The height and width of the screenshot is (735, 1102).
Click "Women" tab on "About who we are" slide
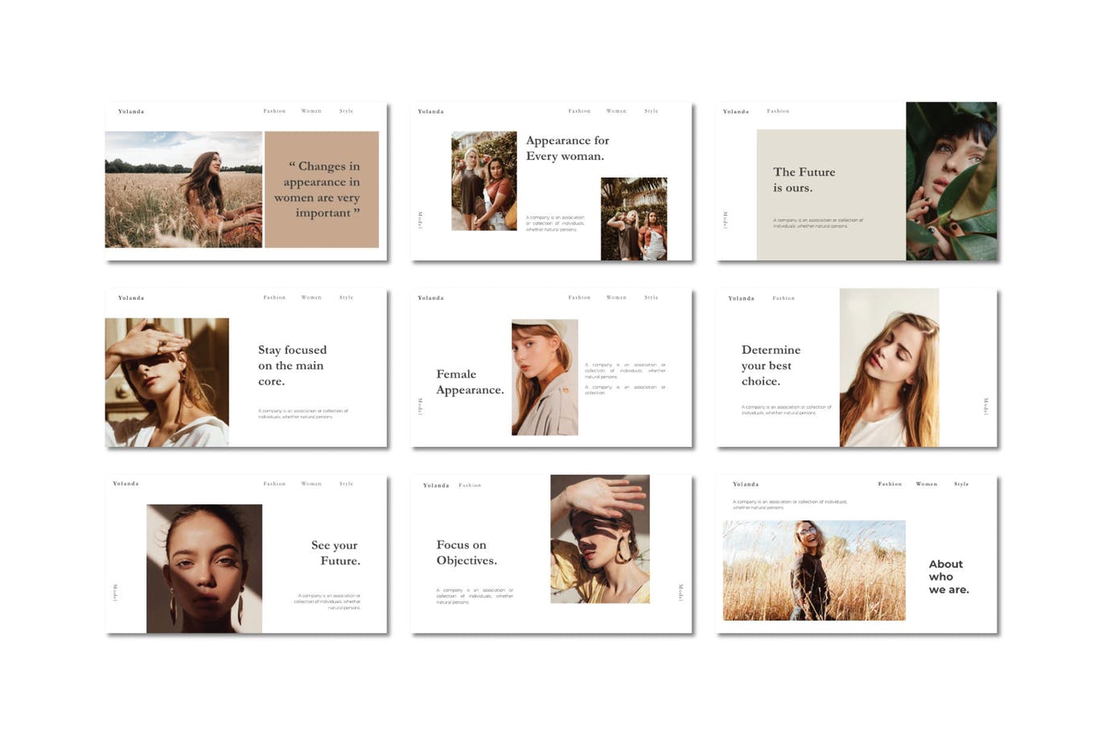click(x=927, y=484)
